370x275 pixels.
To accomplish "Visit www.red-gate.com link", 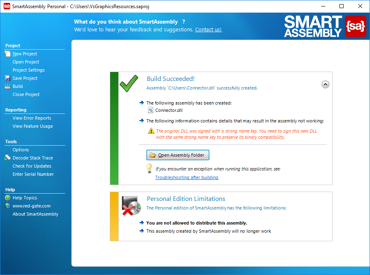I will coord(32,206).
